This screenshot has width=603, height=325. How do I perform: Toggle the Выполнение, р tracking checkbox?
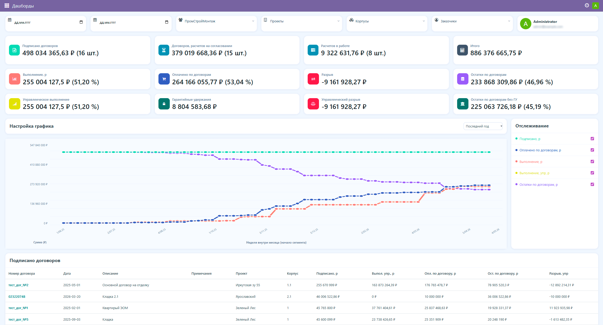(x=592, y=162)
